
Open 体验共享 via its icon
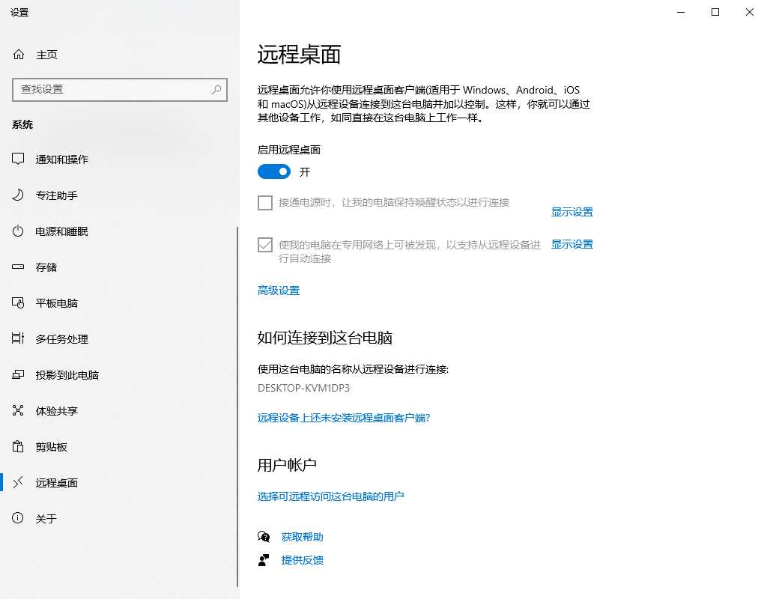point(17,410)
